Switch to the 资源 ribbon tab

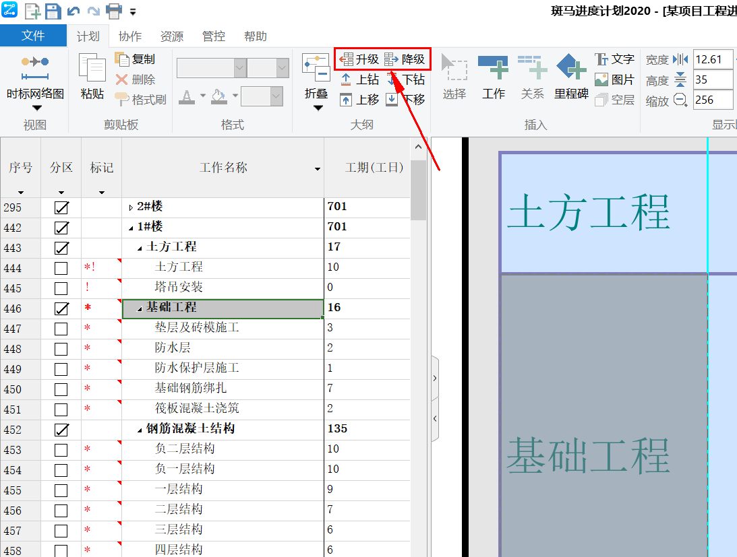click(x=171, y=36)
